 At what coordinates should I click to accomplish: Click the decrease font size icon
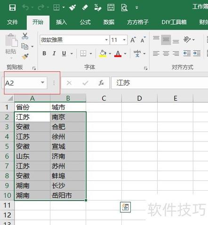(x=143, y=40)
